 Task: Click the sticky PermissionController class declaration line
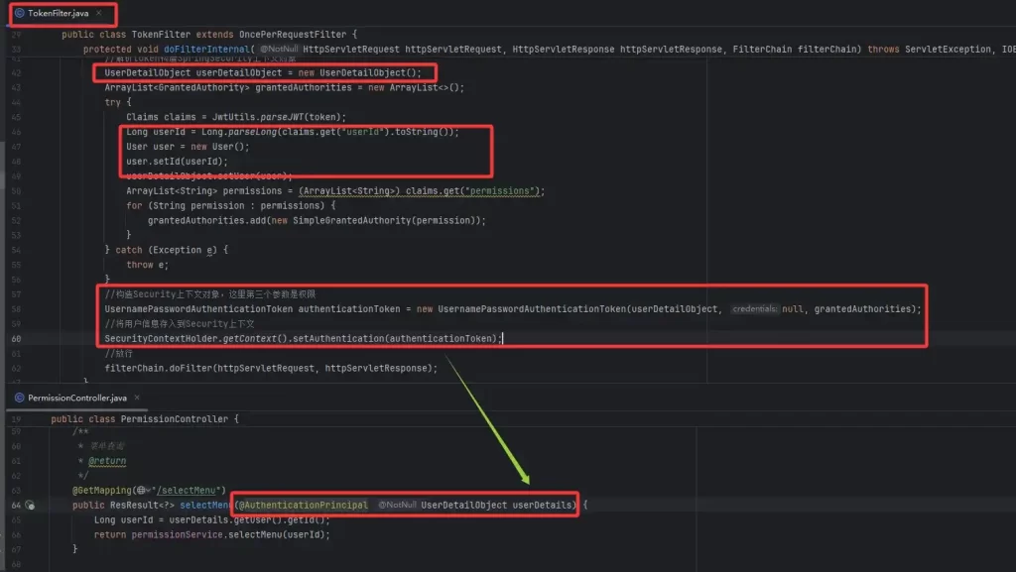(149, 419)
